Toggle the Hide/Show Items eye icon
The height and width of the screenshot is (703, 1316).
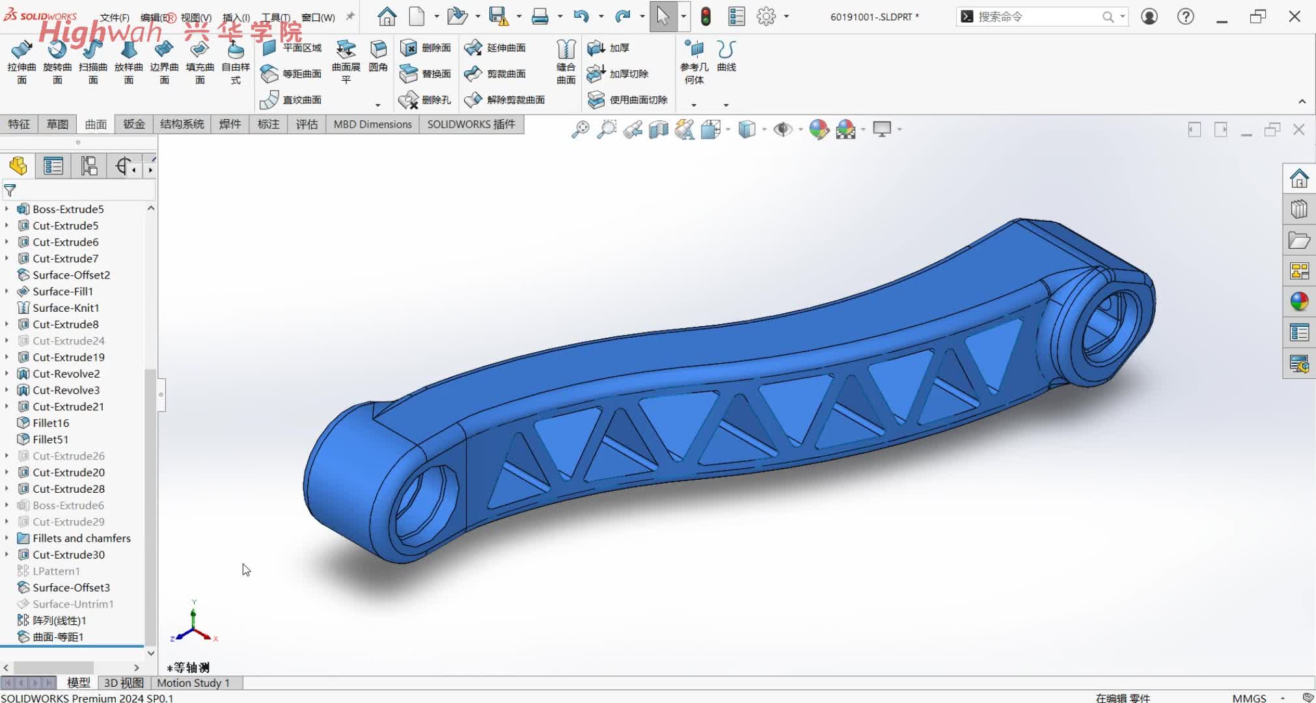[782, 130]
